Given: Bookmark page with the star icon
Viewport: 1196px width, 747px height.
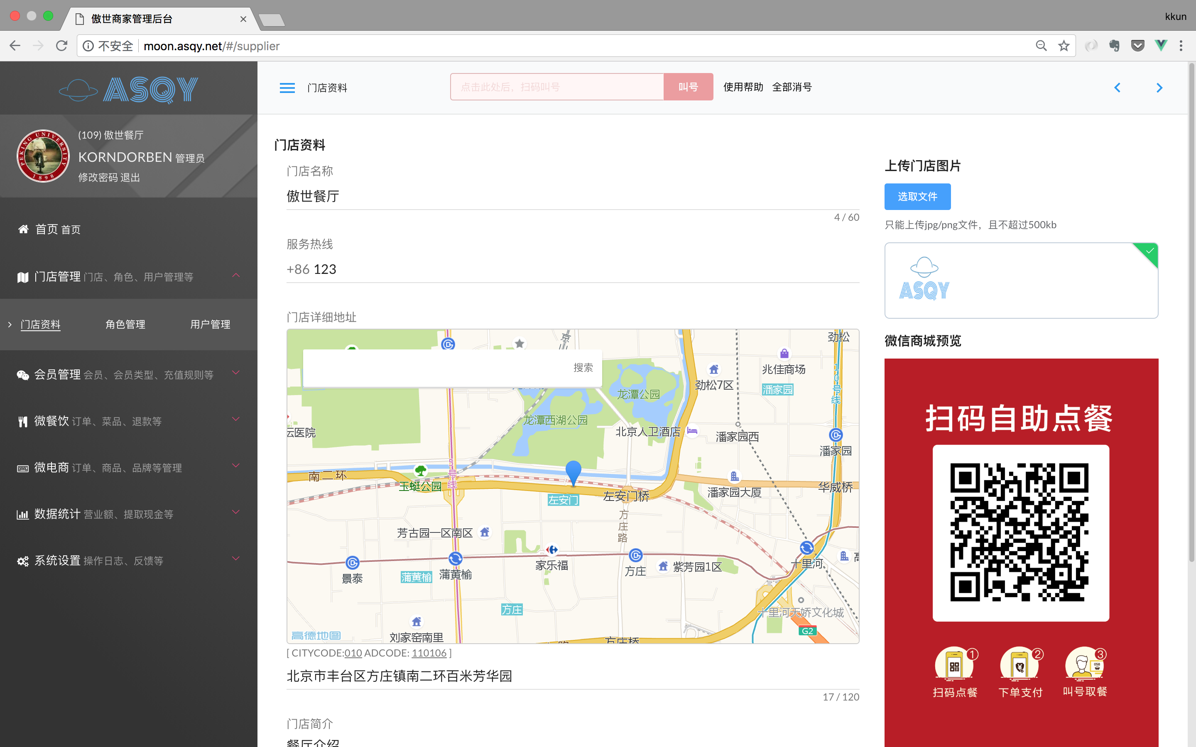Looking at the screenshot, I should (x=1064, y=46).
